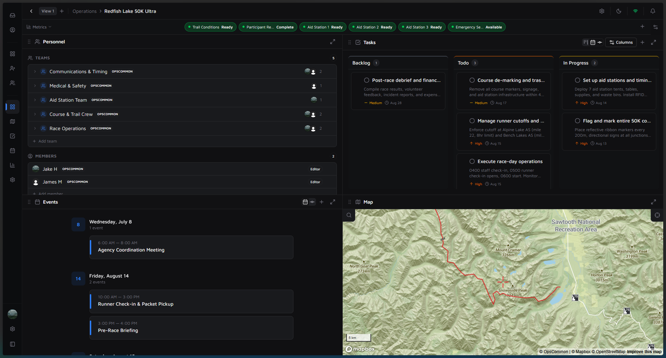This screenshot has height=358, width=666.
Task: Expand the Tasks panel to fullscreen
Action: click(654, 42)
